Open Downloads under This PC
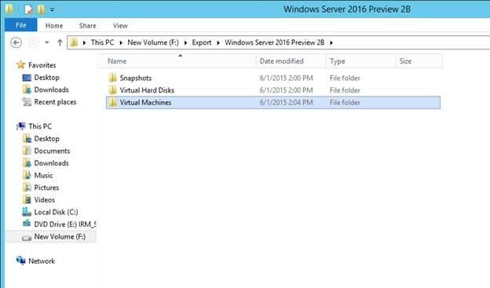This screenshot has height=288, width=490. pyautogui.click(x=51, y=163)
